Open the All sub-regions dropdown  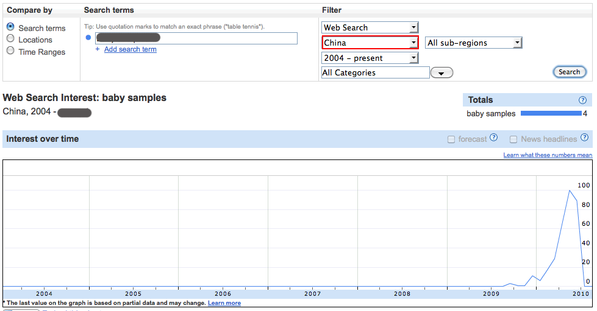(473, 43)
